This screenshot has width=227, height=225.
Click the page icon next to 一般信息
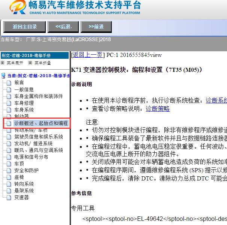(x=9, y=90)
